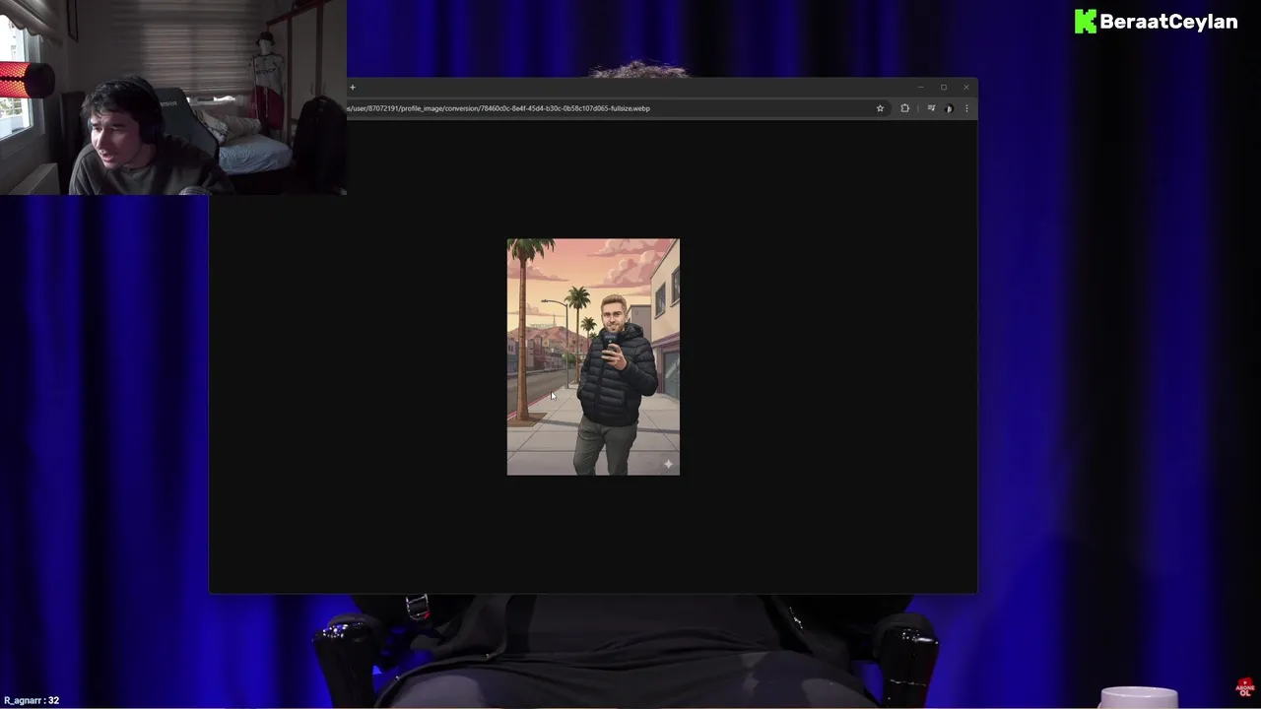Open the browser profile avatar icon
This screenshot has height=709, width=1261.
coord(949,108)
